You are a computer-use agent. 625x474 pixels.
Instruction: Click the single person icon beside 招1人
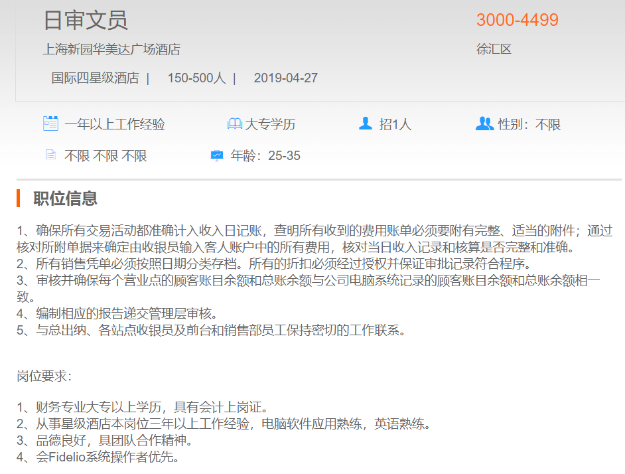point(365,123)
